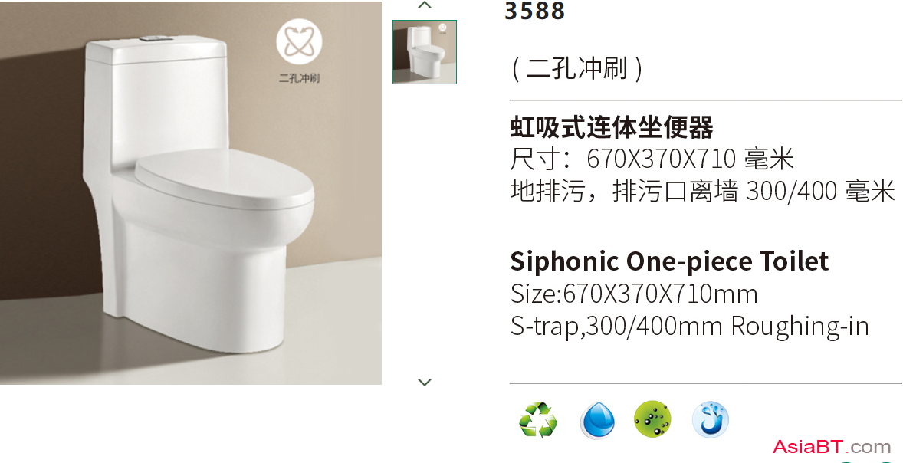903x463 pixels.
Task: Click the 3588 model number heading
Action: click(x=535, y=11)
